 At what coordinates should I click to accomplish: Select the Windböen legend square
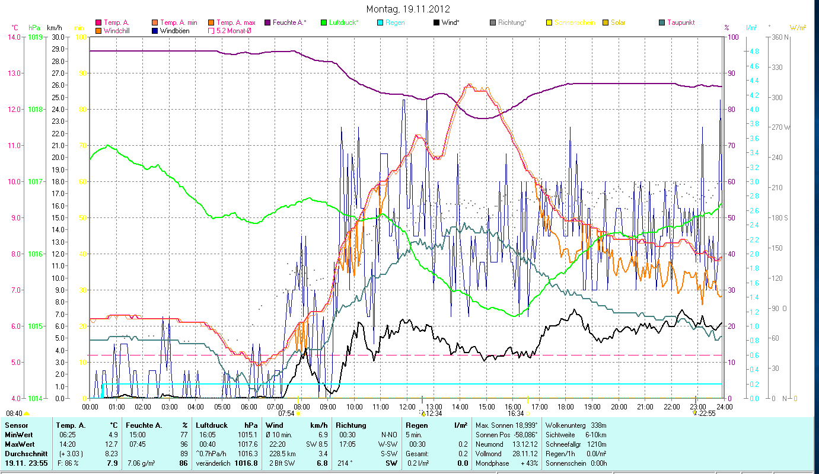(155, 31)
